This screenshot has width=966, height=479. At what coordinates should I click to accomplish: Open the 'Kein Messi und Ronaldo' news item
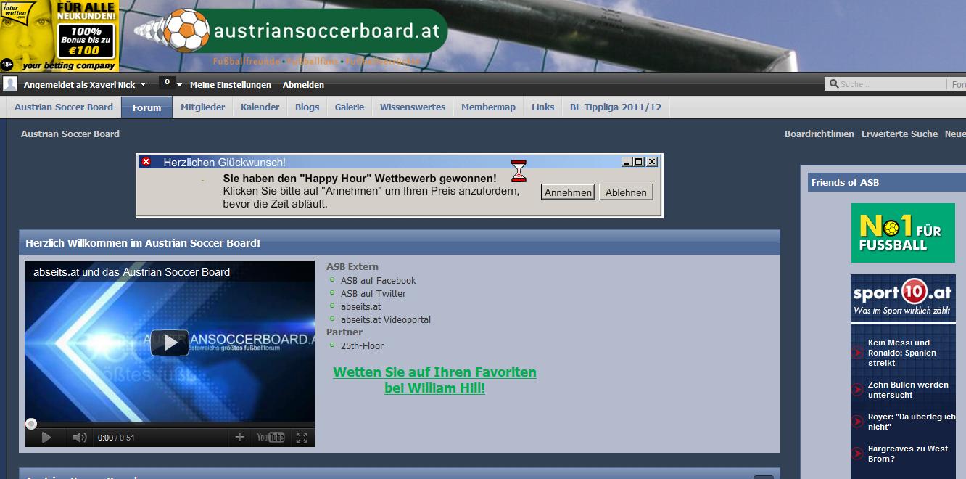pos(902,353)
